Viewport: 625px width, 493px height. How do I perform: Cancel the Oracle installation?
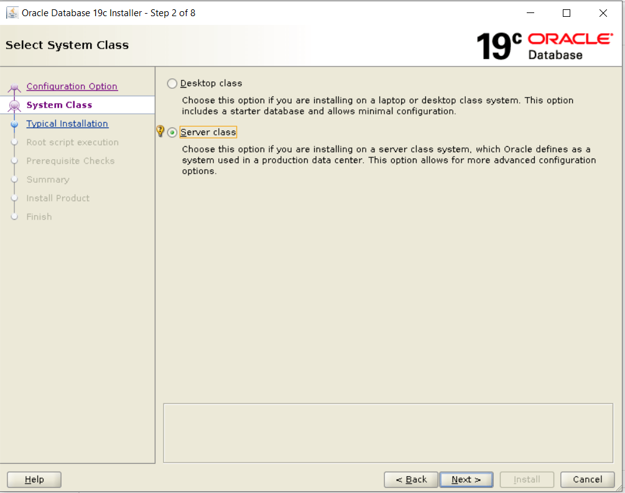click(587, 479)
